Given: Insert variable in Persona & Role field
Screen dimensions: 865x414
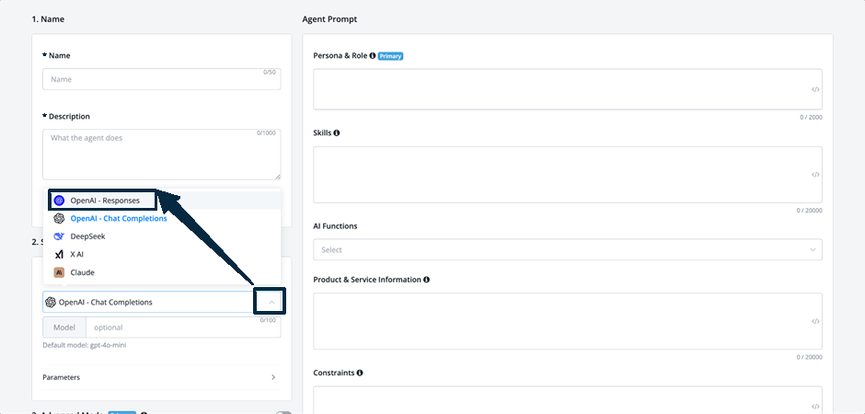Looking at the screenshot, I should [815, 89].
